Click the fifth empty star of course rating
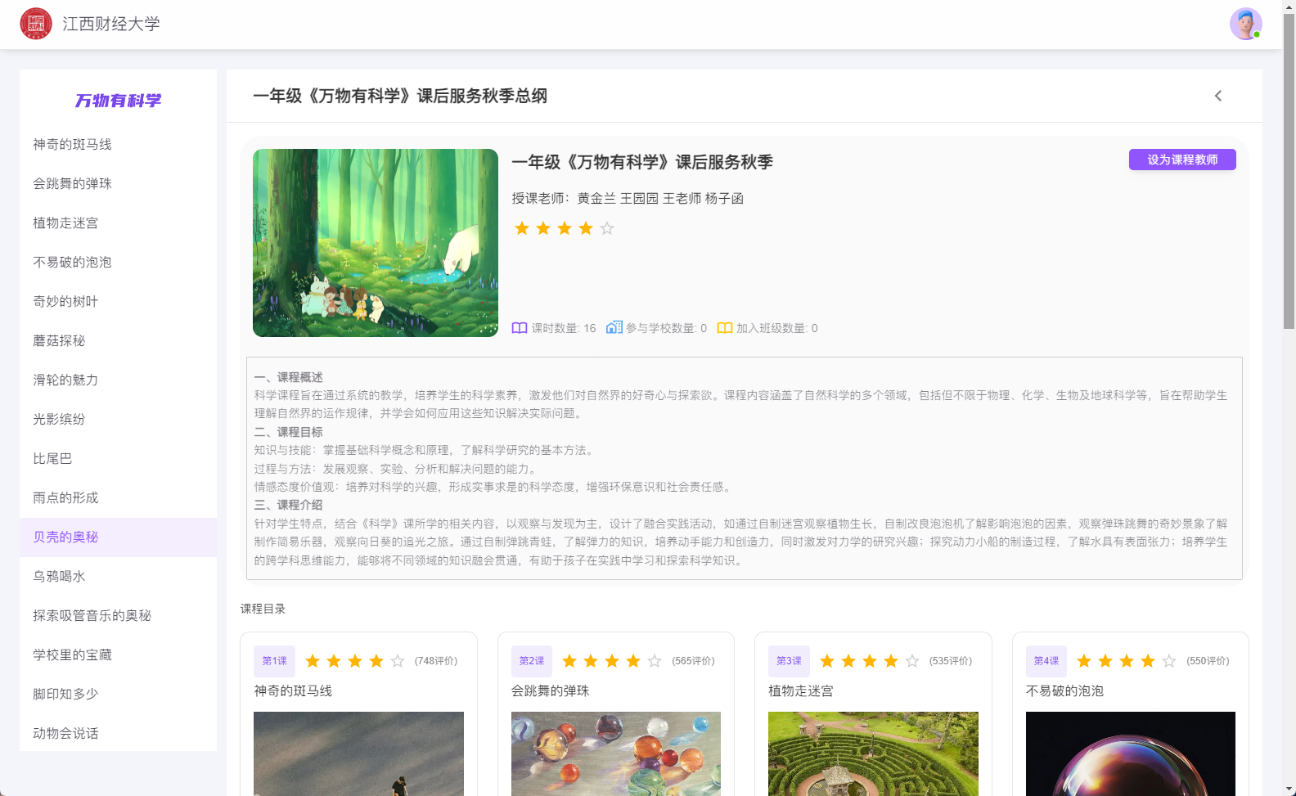The width and height of the screenshot is (1296, 796). [607, 228]
